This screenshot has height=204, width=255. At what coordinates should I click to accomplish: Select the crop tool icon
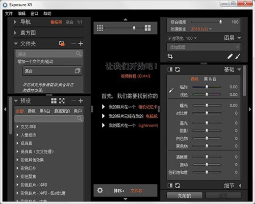[170, 56]
